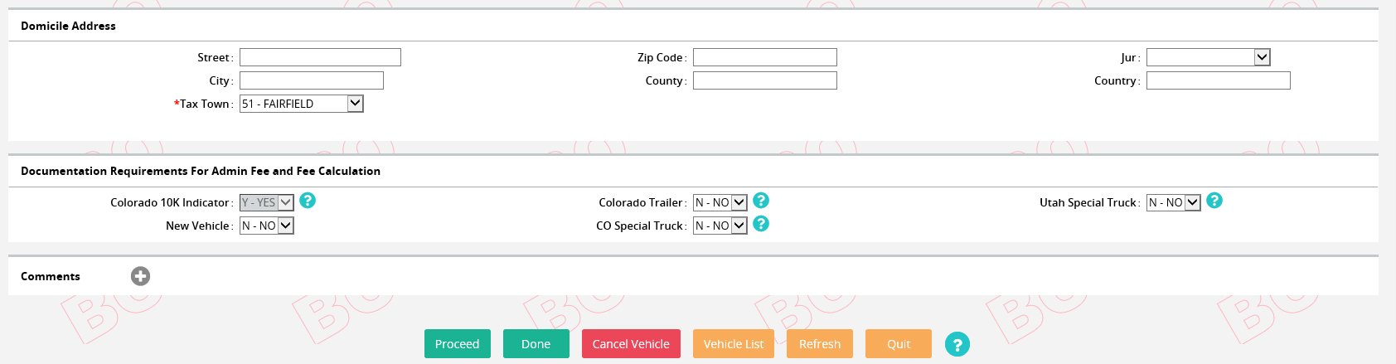
Task: Expand the Tax Town dropdown
Action: 302,104
